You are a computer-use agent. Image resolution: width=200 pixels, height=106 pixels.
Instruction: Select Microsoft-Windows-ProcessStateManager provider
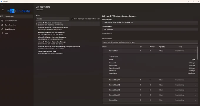click(x=68, y=43)
